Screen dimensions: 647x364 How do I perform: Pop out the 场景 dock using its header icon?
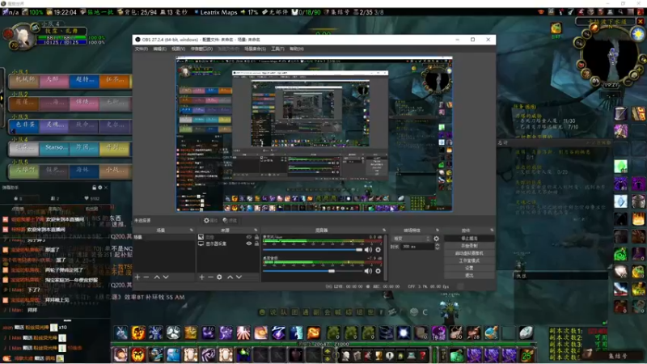191,230
